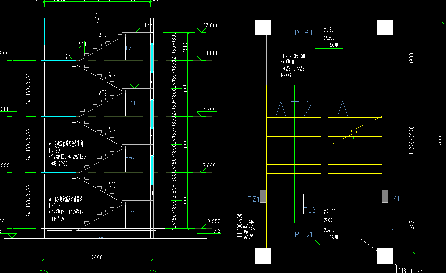
Task: Select the '270' step dimension text
Action: [82, 44]
